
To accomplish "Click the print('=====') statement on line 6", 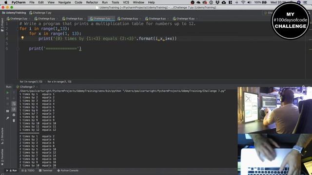I will click(55, 49).
